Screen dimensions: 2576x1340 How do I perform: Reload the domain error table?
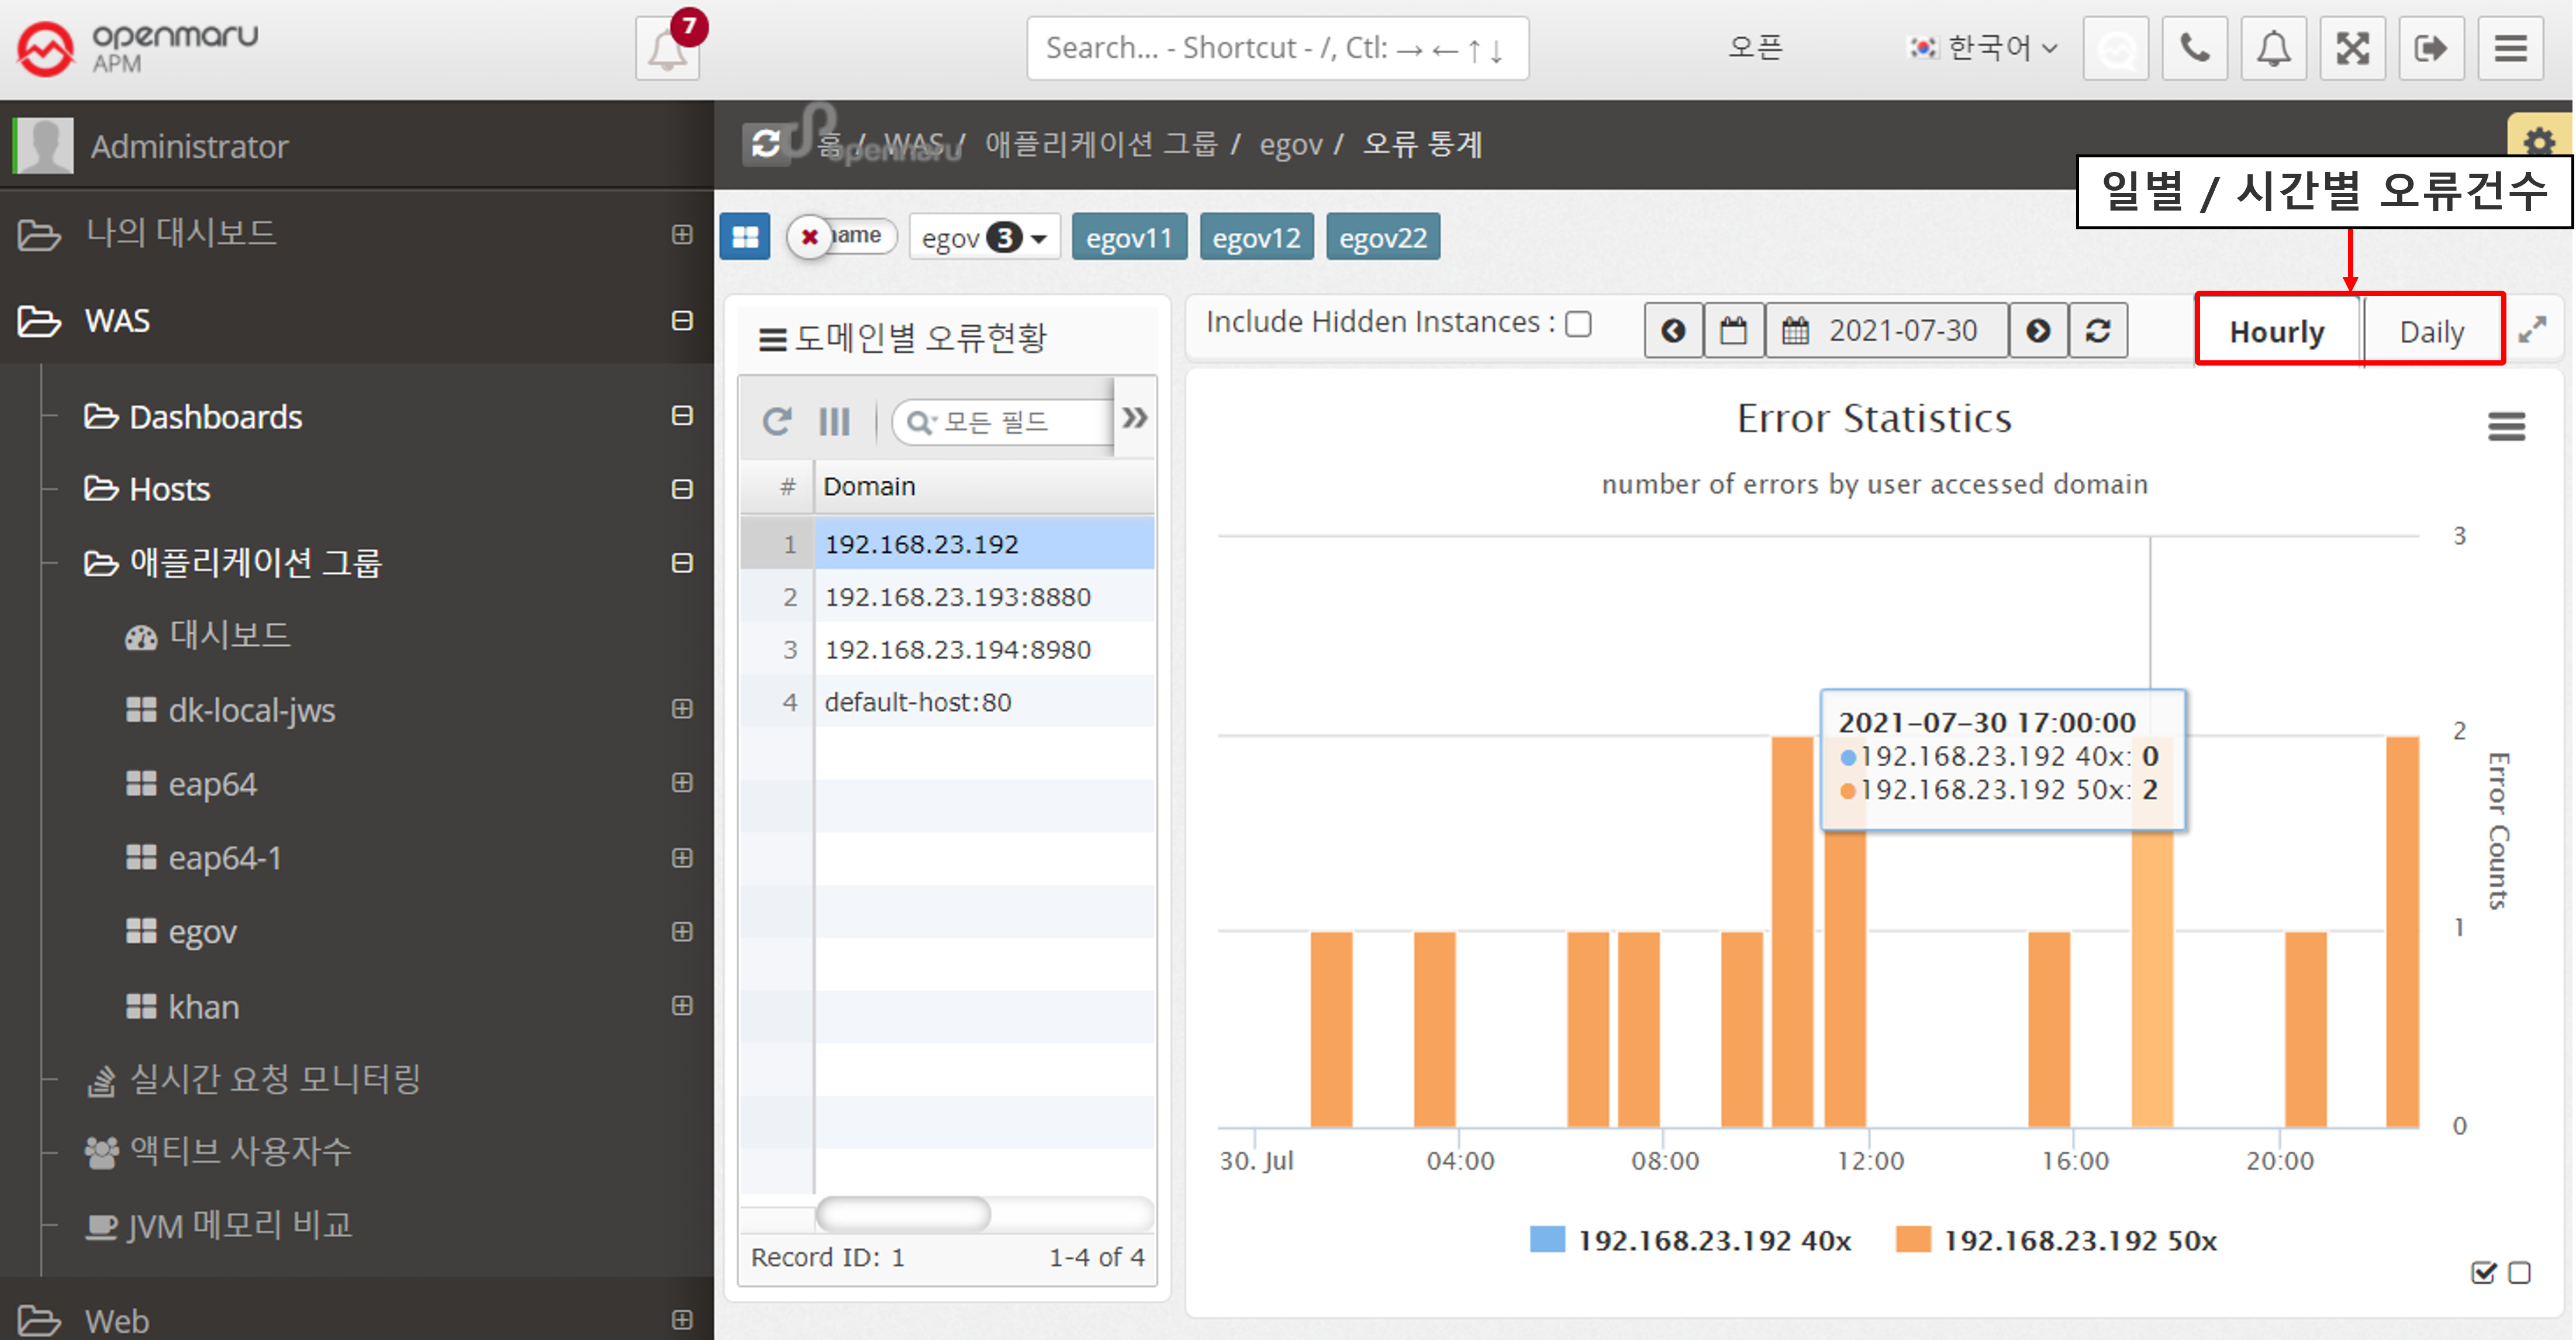(x=777, y=422)
